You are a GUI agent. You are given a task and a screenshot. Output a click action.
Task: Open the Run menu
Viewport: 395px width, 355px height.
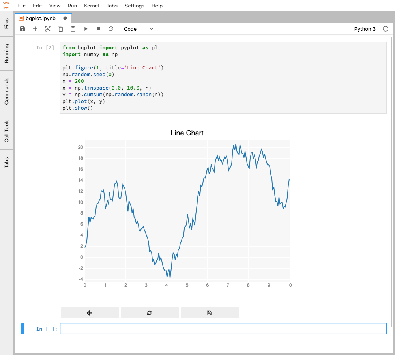click(72, 6)
